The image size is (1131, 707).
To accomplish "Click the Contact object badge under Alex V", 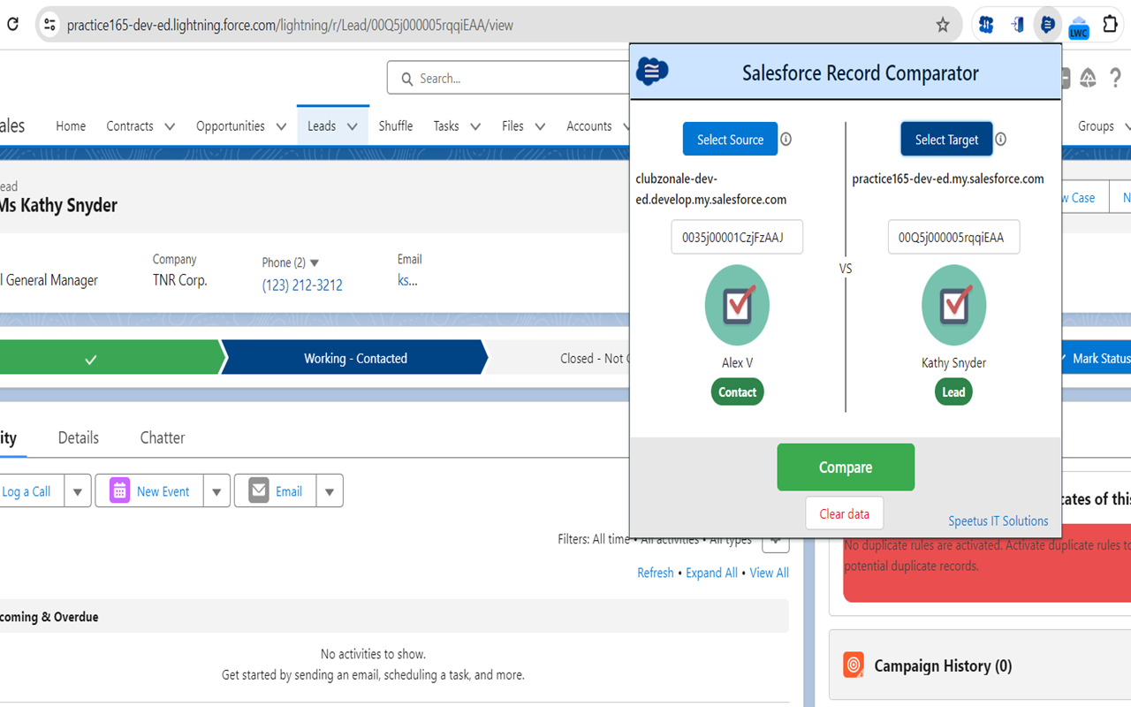I will tap(737, 392).
